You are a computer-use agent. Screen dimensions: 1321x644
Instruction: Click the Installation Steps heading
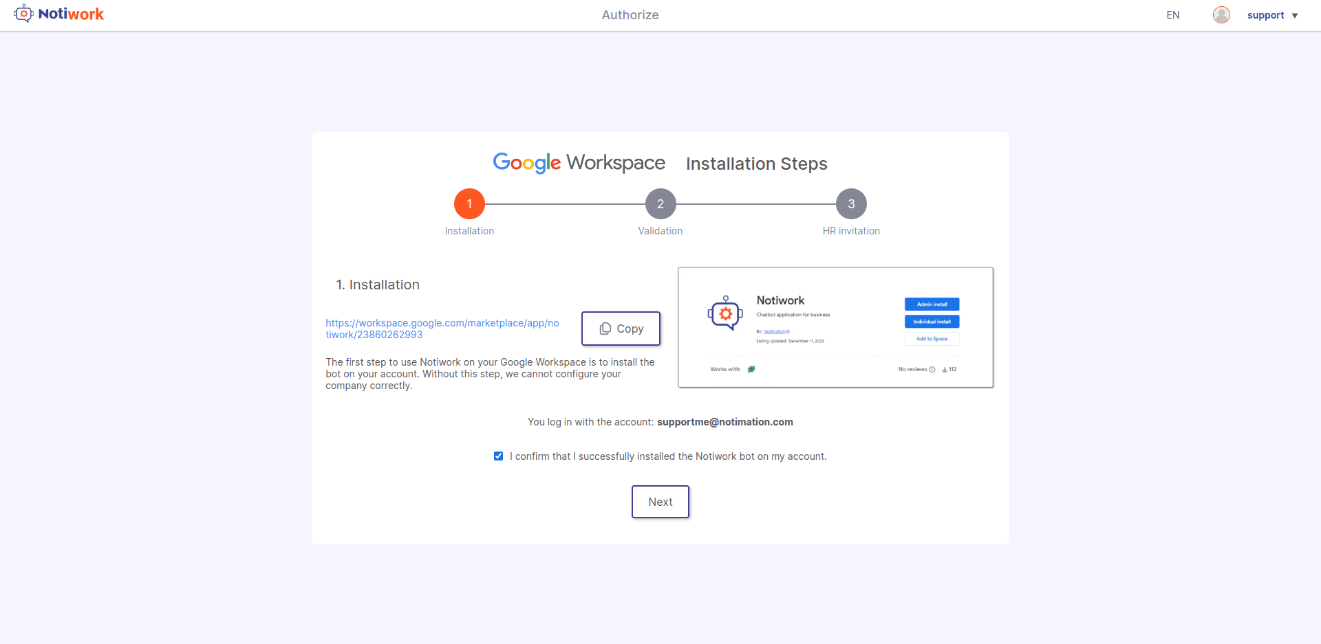click(x=757, y=164)
